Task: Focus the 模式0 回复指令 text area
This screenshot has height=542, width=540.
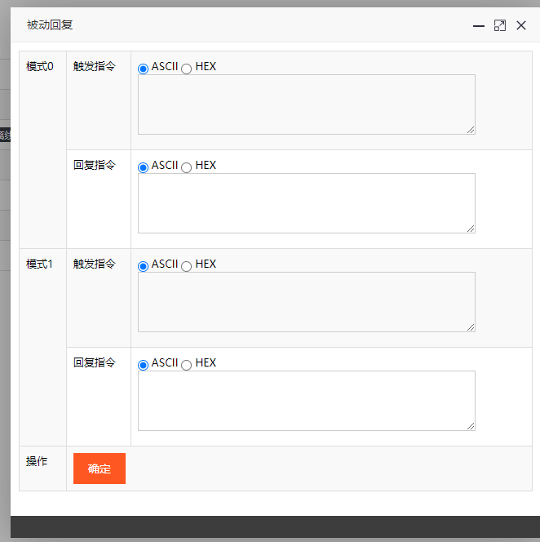Action: point(307,203)
